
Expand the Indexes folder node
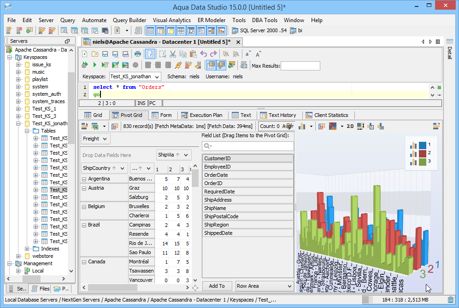(27, 249)
